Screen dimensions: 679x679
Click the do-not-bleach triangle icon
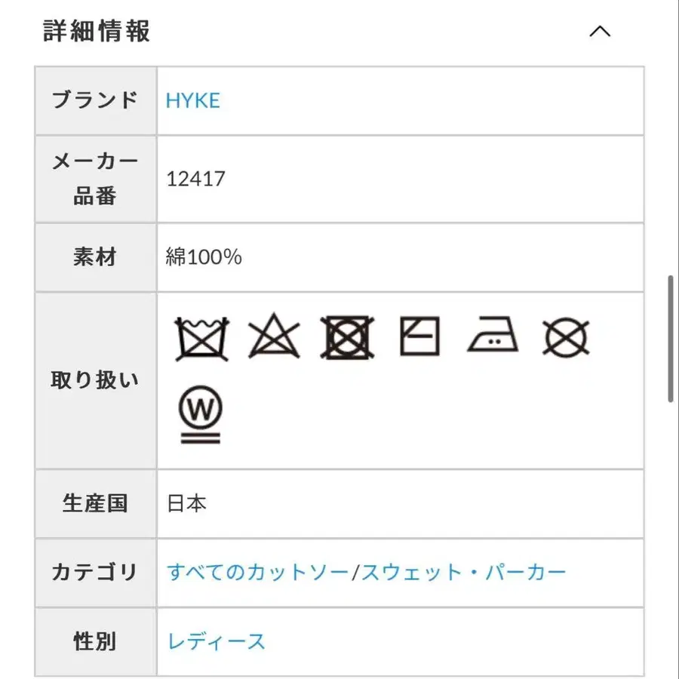point(274,337)
